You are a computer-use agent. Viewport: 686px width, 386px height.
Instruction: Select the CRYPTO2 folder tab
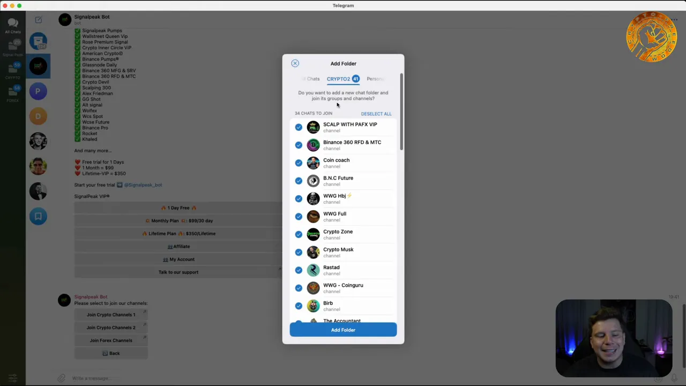343,79
